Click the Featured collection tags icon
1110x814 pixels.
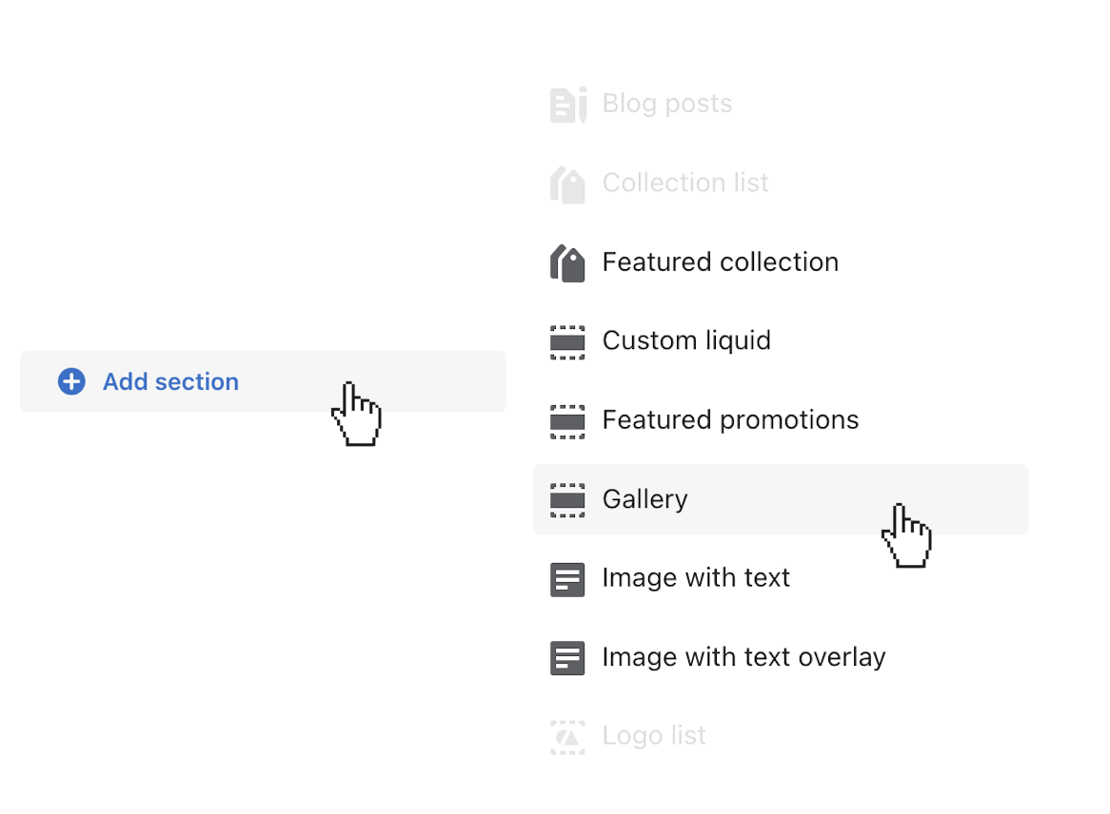pyautogui.click(x=567, y=262)
